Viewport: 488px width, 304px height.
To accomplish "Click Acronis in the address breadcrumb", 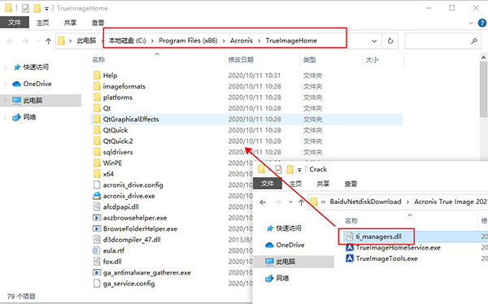I will tap(242, 41).
